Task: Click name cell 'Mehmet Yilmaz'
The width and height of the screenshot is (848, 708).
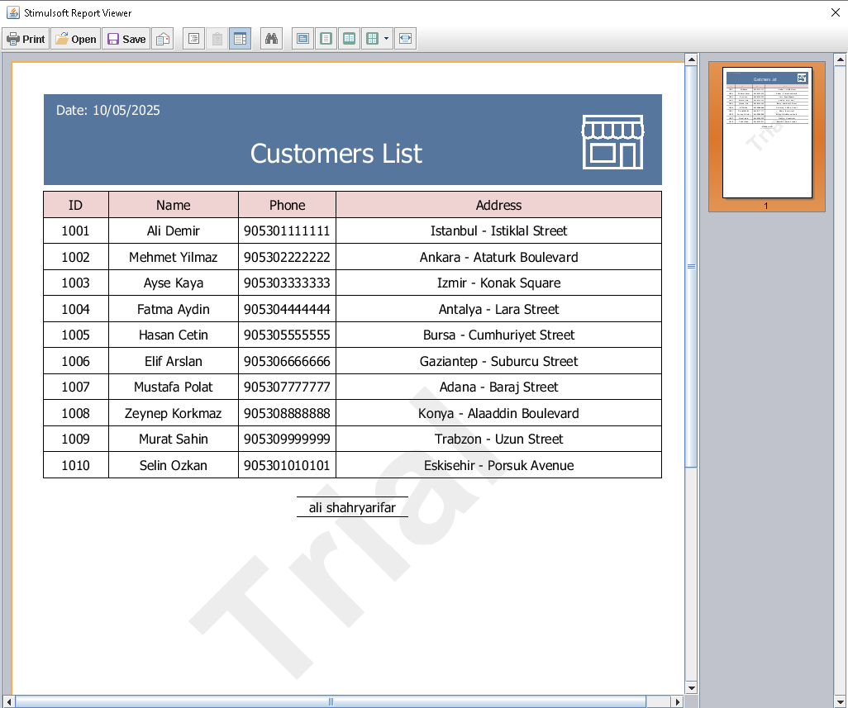Action: [x=173, y=257]
